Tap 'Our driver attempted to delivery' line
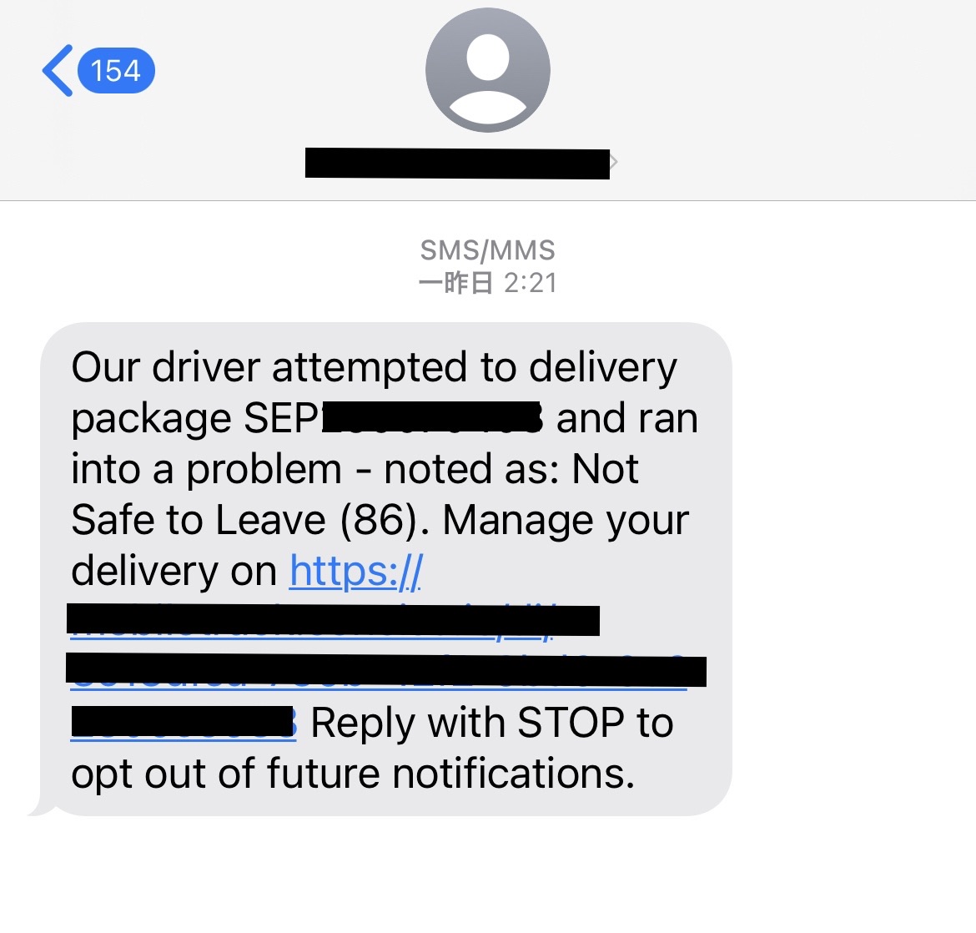Viewport: 976px width, 933px height. click(374, 367)
